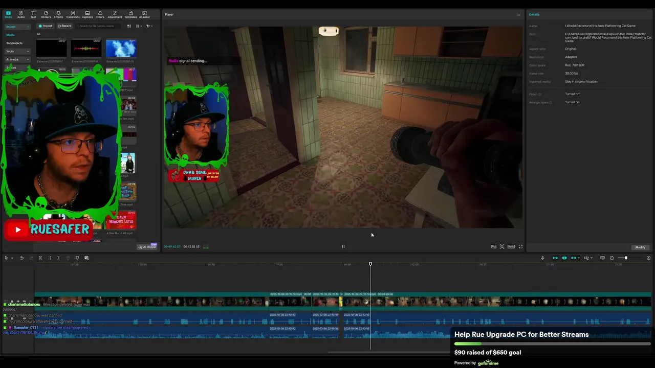The height and width of the screenshot is (368, 655).
Task: Adjust the timeline zoom slider
Action: click(626, 258)
